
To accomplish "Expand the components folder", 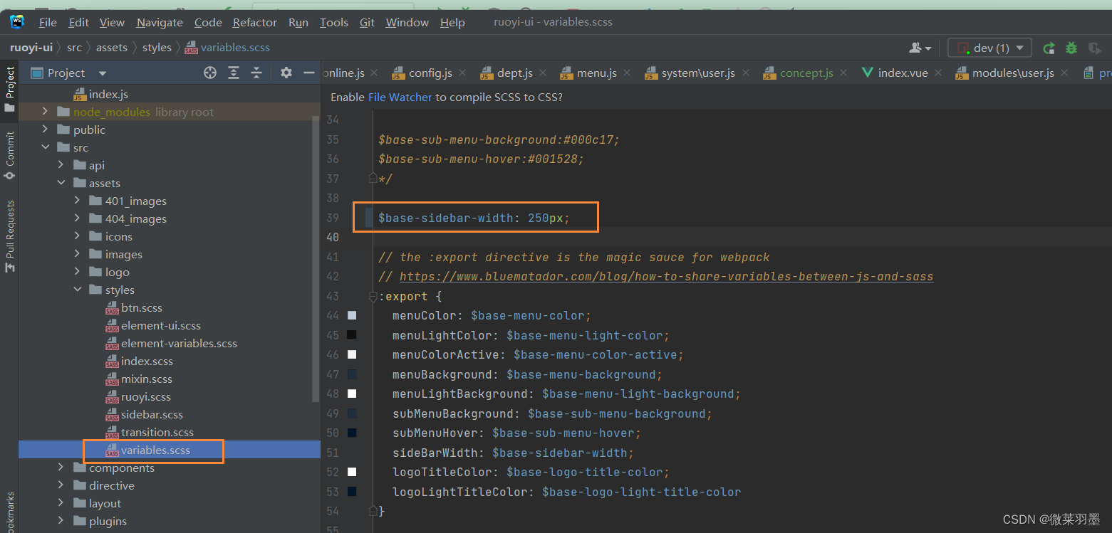I will (61, 468).
